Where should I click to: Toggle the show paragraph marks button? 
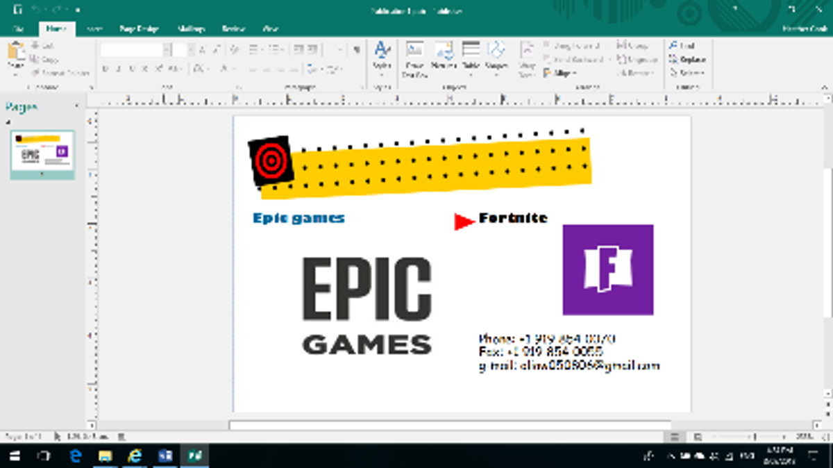click(357, 50)
